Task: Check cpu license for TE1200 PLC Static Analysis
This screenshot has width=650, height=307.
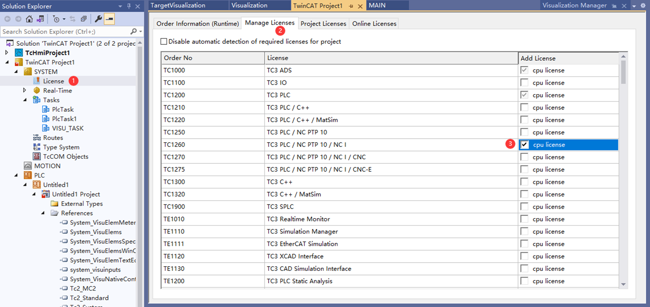Action: click(524, 280)
